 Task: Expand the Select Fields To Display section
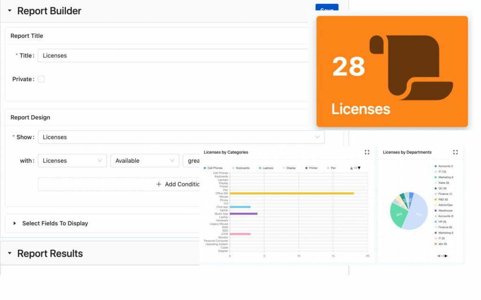pyautogui.click(x=14, y=223)
